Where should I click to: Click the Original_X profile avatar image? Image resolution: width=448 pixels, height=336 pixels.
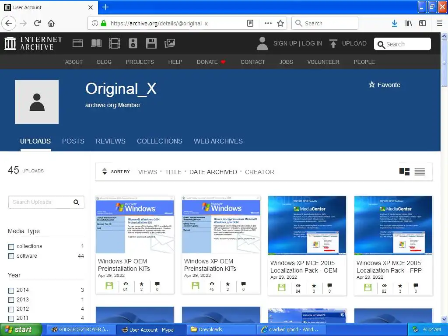37,101
